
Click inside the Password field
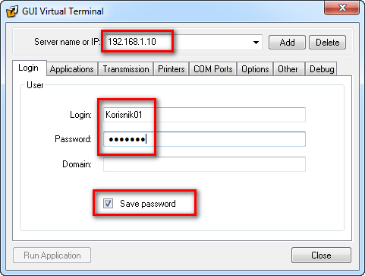pos(204,139)
